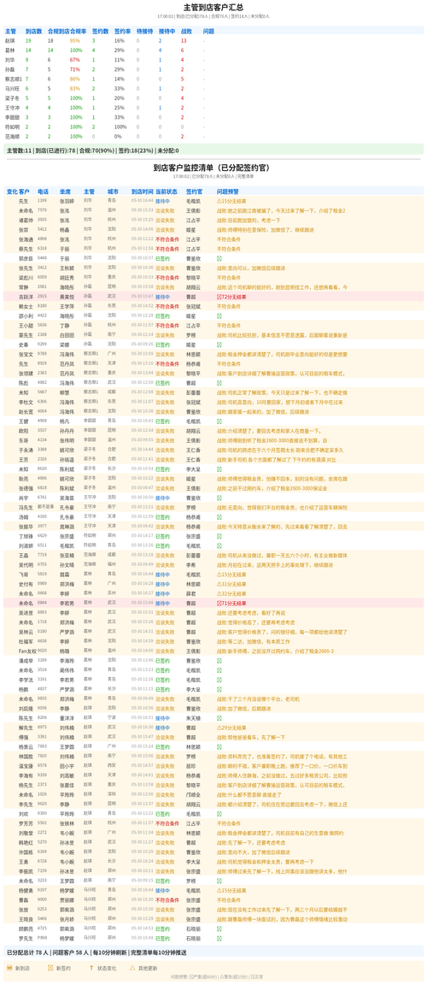The image size is (427, 996).
Task: Click green check icon in phone 4360 row
Action: click(x=219, y=516)
